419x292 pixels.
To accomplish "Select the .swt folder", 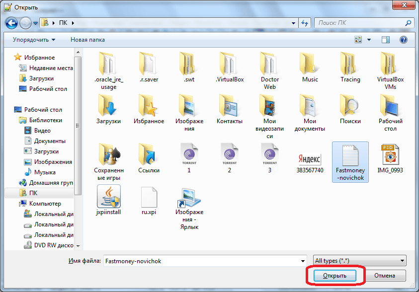I will [x=189, y=67].
